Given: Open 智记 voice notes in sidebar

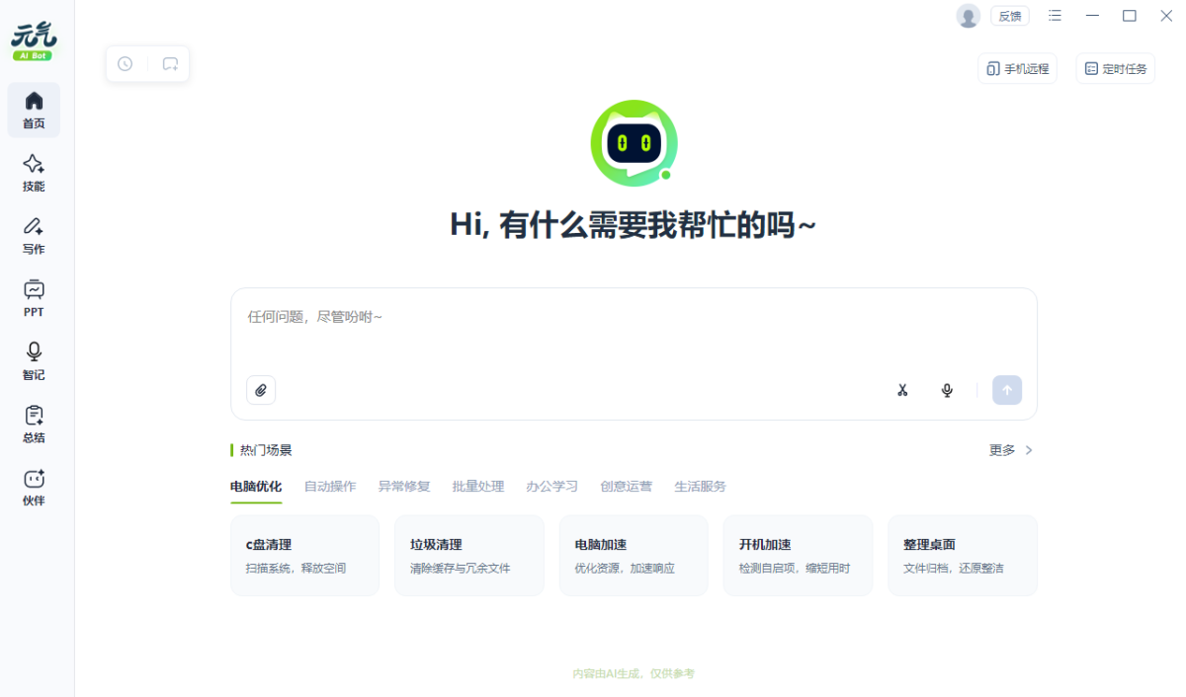Looking at the screenshot, I should [x=34, y=361].
